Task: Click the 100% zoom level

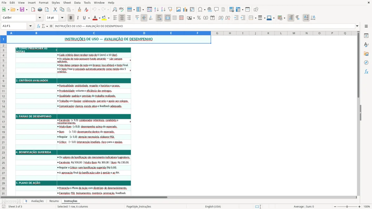Action: click(x=367, y=207)
